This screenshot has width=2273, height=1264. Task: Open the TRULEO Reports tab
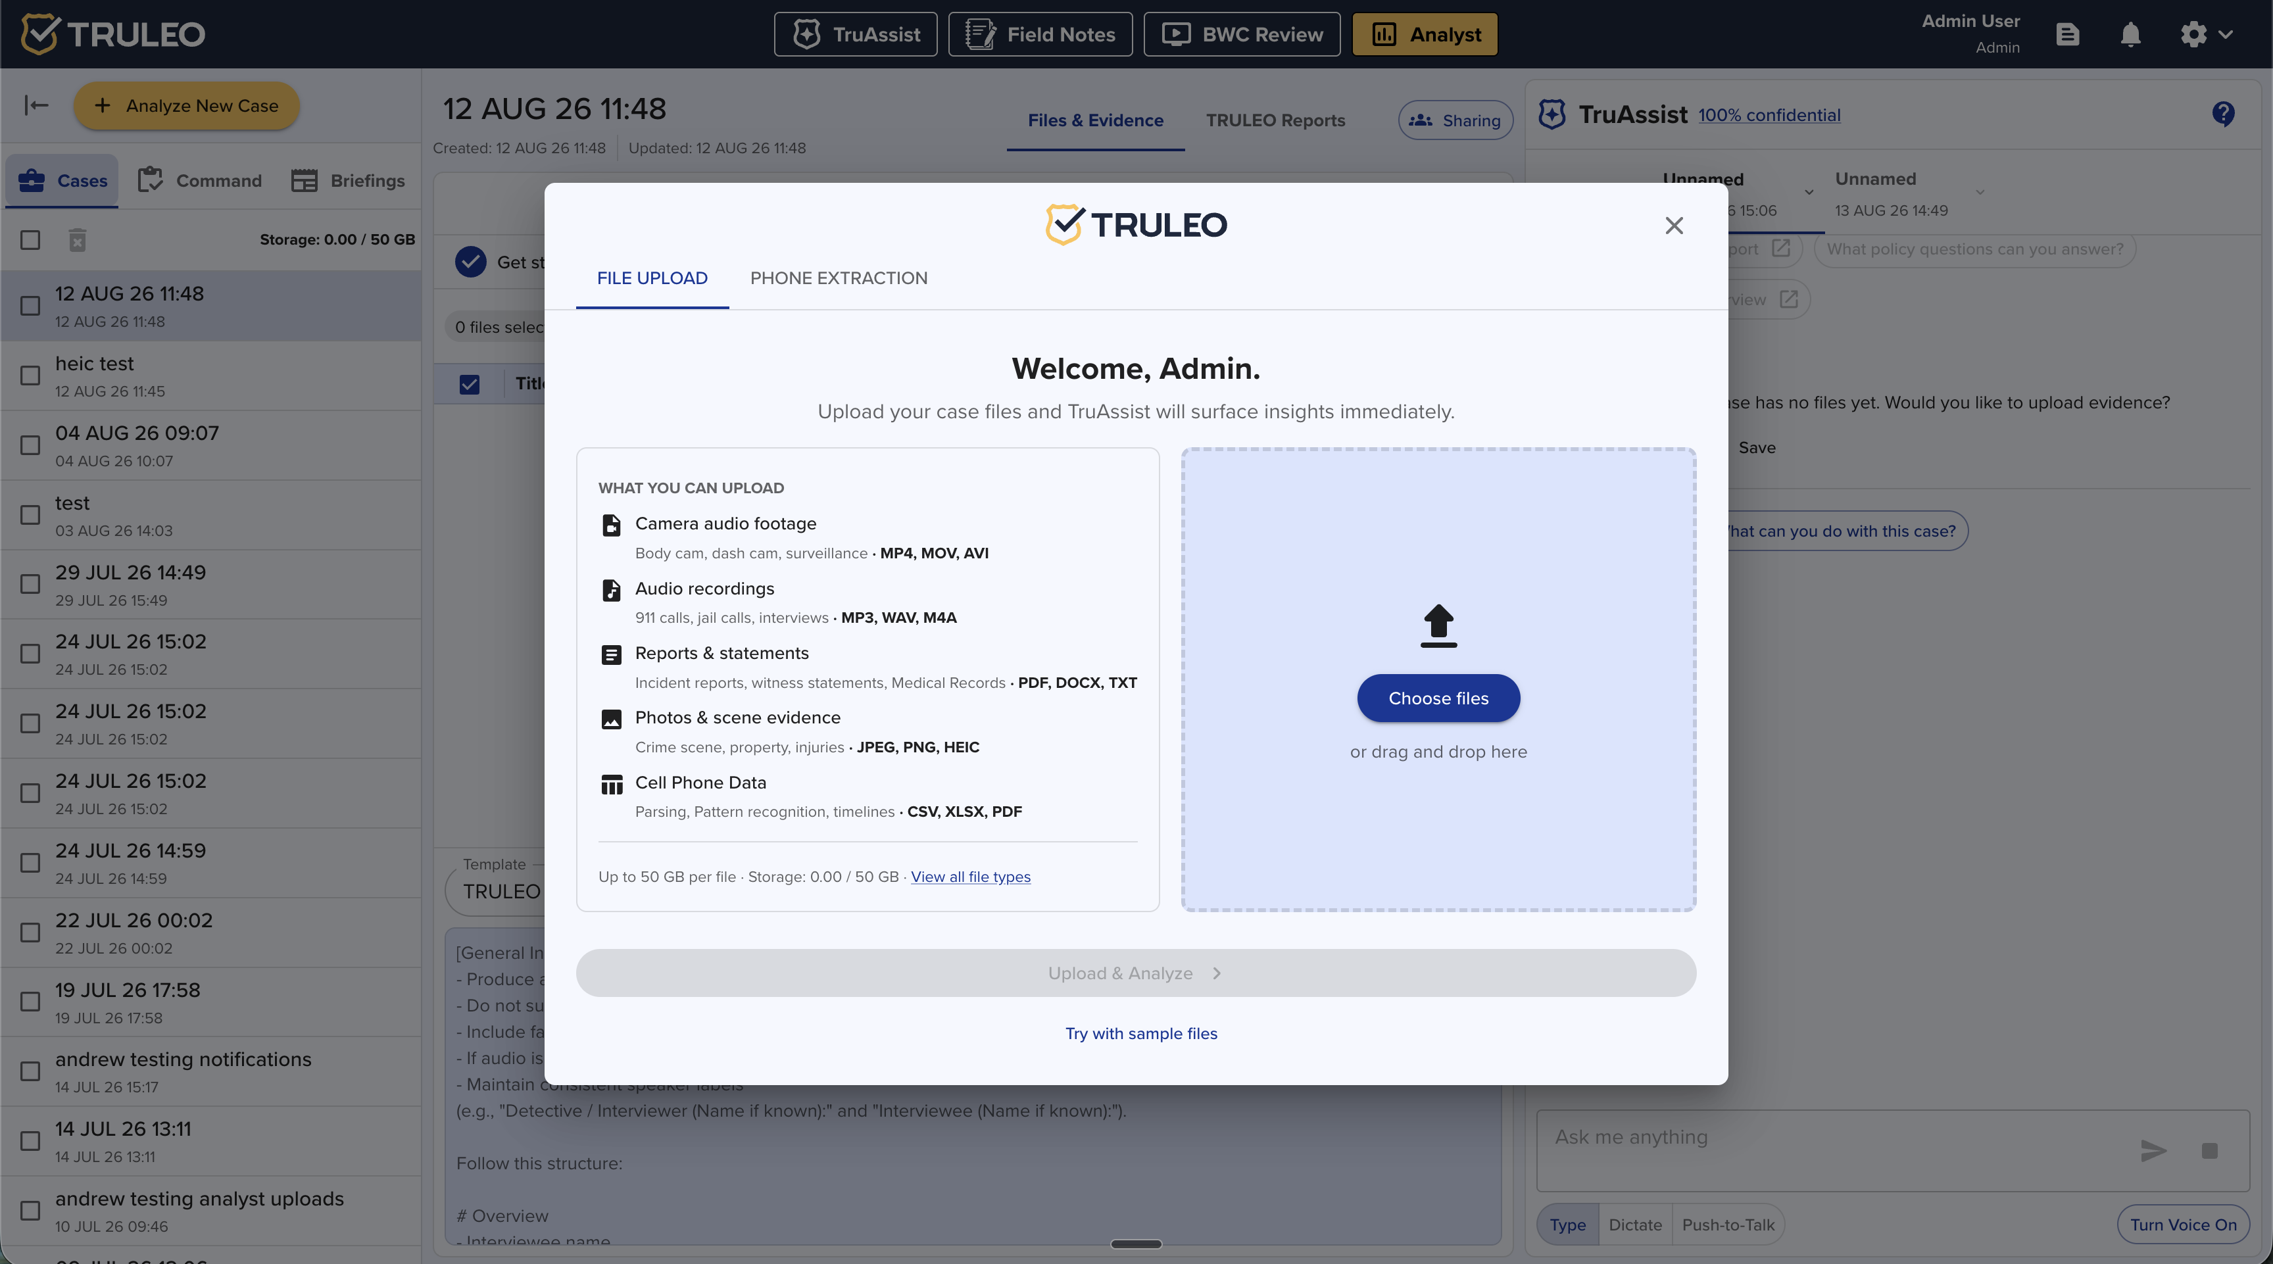click(x=1275, y=121)
